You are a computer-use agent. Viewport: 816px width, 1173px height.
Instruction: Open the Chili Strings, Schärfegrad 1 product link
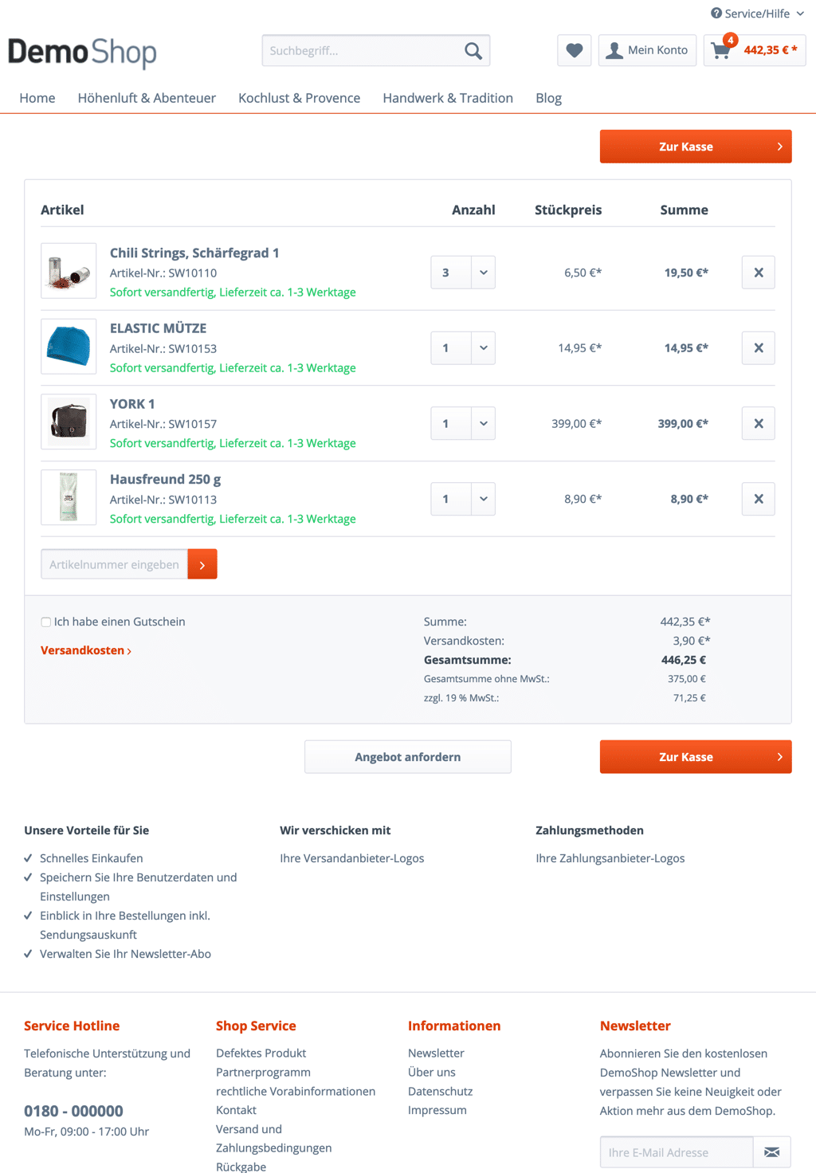194,253
